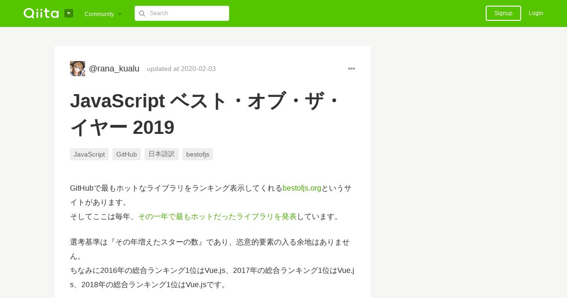
Task: Click the Qiita logo
Action: pyautogui.click(x=41, y=13)
